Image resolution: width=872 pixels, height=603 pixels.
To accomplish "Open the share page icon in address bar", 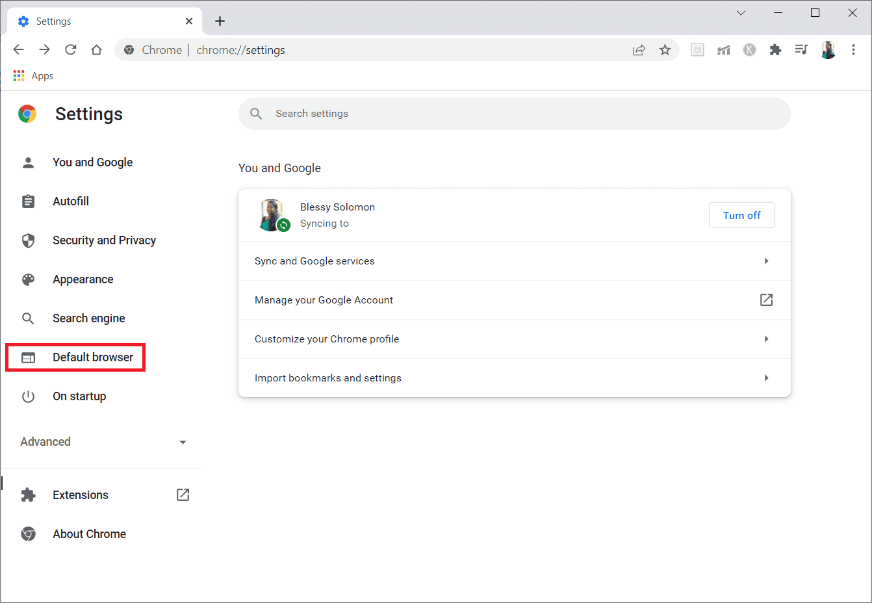I will pos(639,50).
